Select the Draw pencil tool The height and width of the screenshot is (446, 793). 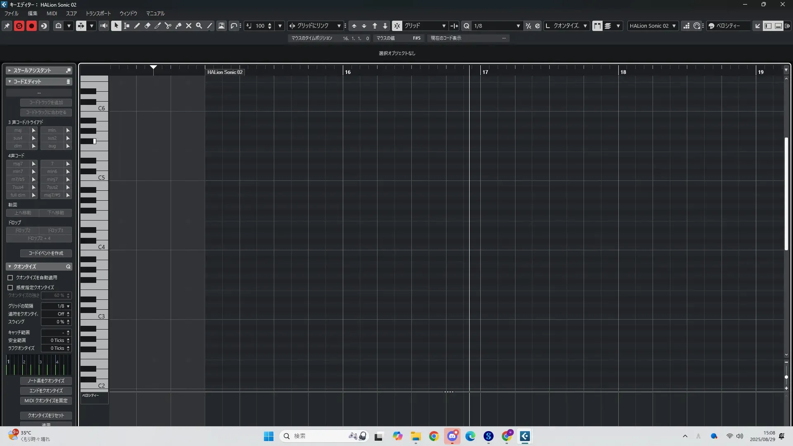pyautogui.click(x=137, y=26)
